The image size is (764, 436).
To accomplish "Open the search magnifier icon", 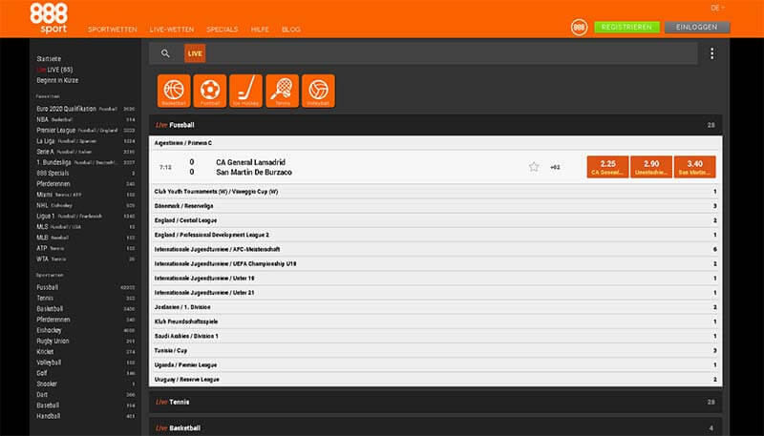I will 165,53.
